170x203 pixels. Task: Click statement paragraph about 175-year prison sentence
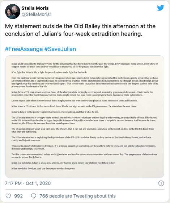point(82,93)
